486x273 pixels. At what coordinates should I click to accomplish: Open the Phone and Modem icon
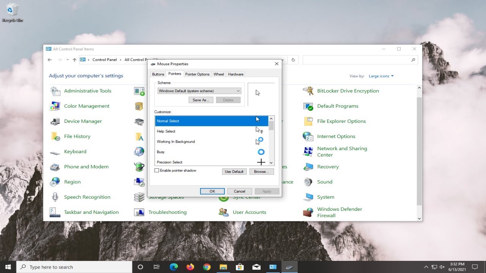click(x=55, y=167)
